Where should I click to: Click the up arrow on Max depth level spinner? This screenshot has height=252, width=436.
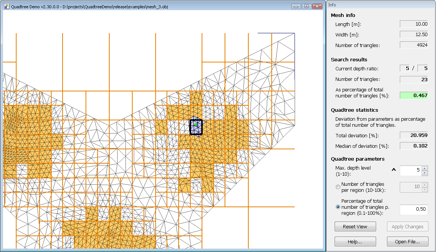click(x=425, y=169)
